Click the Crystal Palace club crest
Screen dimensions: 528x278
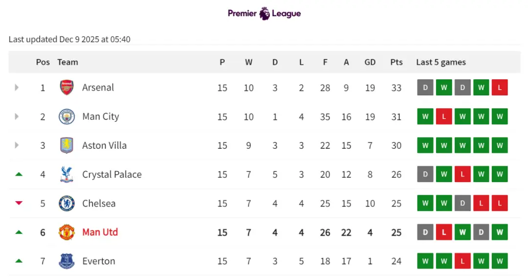click(x=67, y=174)
